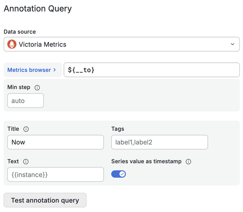The height and width of the screenshot is (212, 243).
Task: Click the ${__to} query expression field
Action: pyautogui.click(x=152, y=70)
